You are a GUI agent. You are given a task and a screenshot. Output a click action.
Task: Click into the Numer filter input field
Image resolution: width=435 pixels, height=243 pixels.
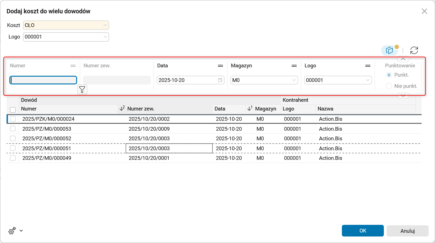click(x=43, y=80)
